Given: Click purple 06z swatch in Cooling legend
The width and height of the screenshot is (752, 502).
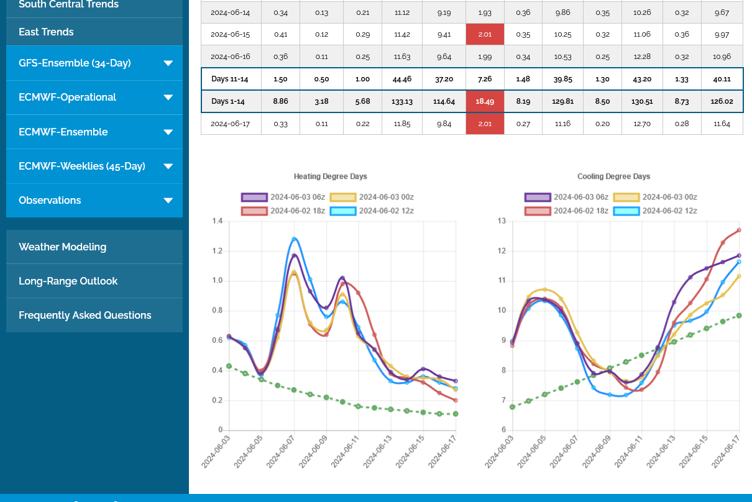Looking at the screenshot, I should tap(538, 197).
